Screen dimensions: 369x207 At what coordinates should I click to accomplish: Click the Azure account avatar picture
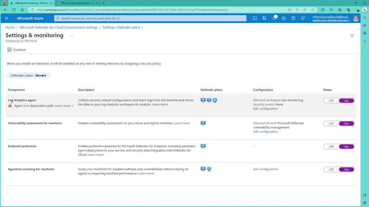356,18
